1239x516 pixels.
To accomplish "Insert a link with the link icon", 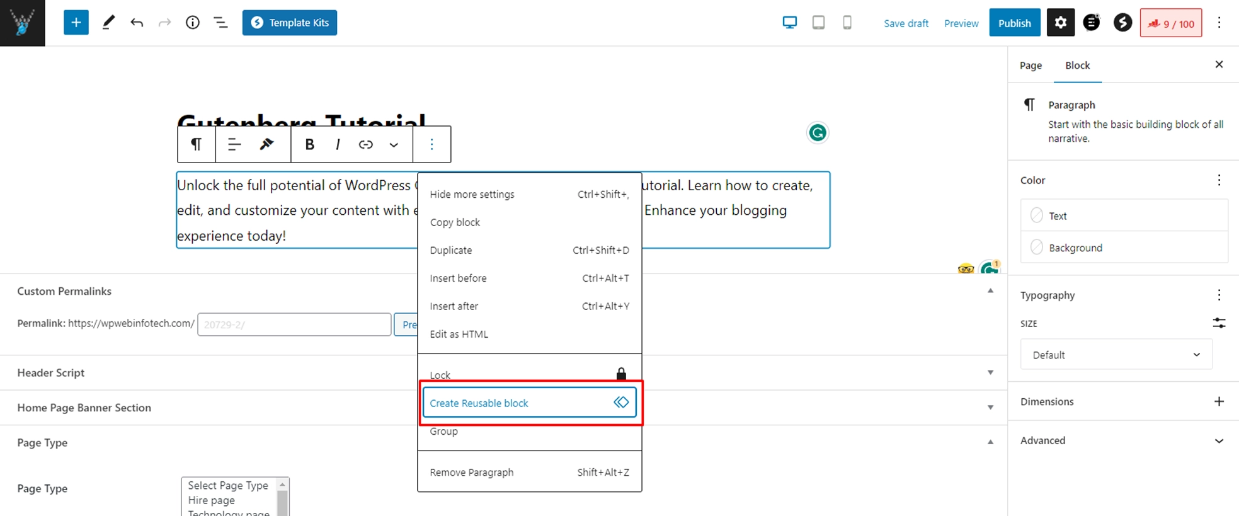I will pos(365,144).
